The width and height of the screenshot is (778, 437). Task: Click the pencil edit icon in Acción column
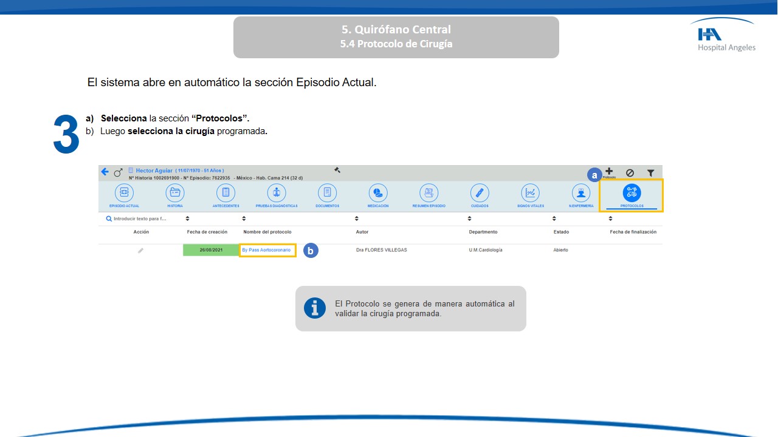point(141,250)
